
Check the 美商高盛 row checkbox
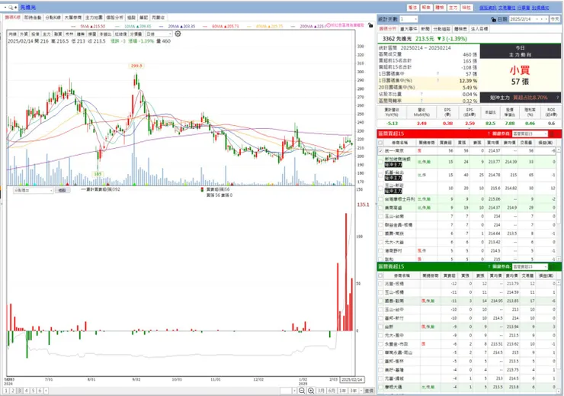(x=380, y=208)
